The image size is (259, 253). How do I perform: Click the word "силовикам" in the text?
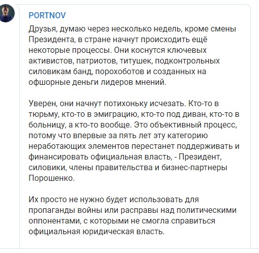(x=50, y=72)
